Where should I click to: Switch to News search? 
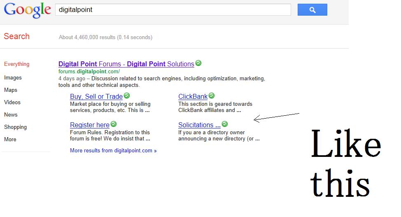(11, 114)
